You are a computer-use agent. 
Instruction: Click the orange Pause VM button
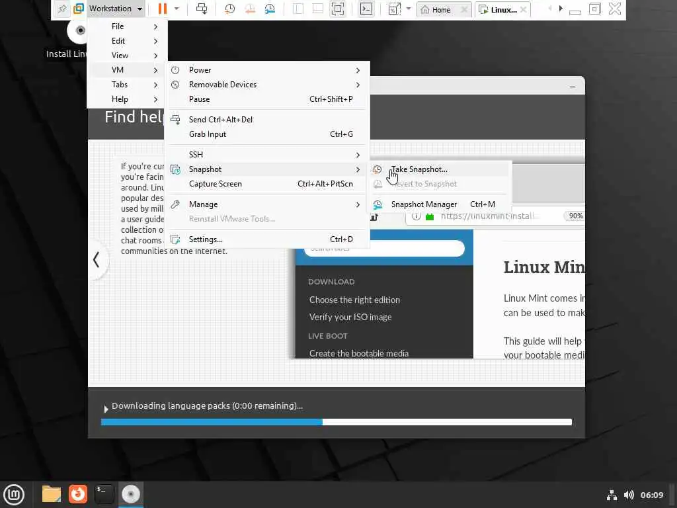pos(163,9)
